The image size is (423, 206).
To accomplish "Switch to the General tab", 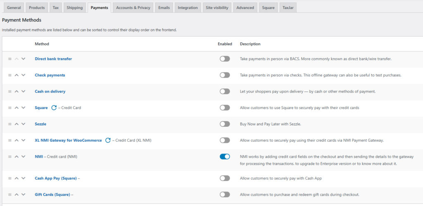I will pyautogui.click(x=14, y=7).
